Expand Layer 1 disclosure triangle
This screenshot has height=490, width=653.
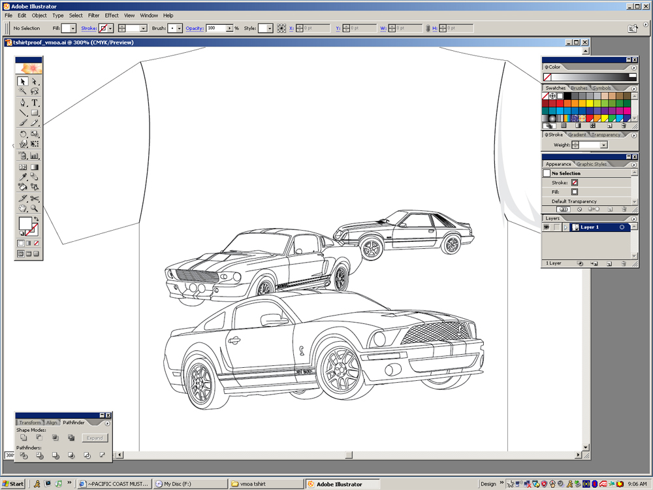click(565, 227)
